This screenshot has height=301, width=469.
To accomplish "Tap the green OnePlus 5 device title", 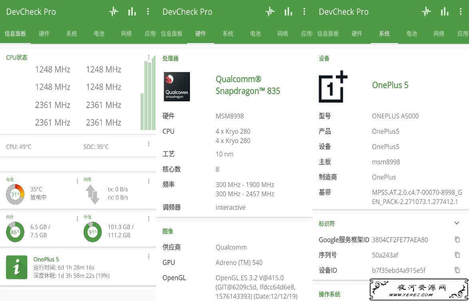I will click(x=390, y=85).
